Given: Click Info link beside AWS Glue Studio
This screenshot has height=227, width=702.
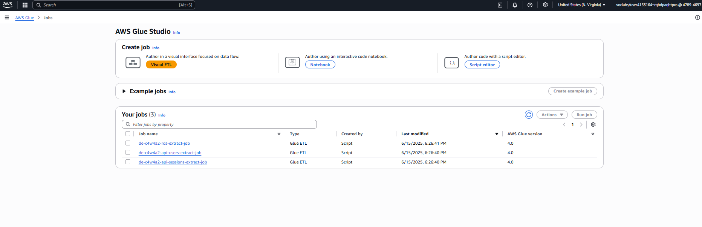Looking at the screenshot, I should 177,33.
